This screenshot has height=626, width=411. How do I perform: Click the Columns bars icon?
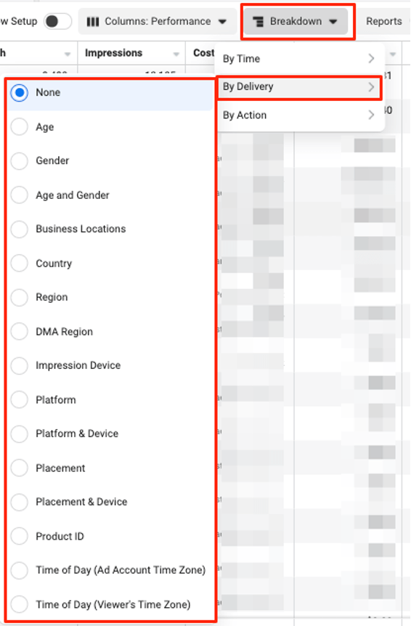92,22
